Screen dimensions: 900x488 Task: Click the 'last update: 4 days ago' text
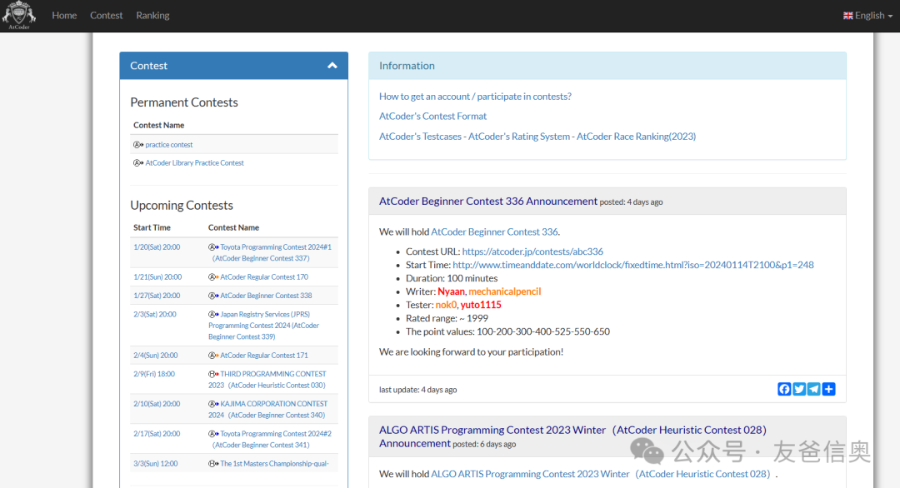coord(417,390)
